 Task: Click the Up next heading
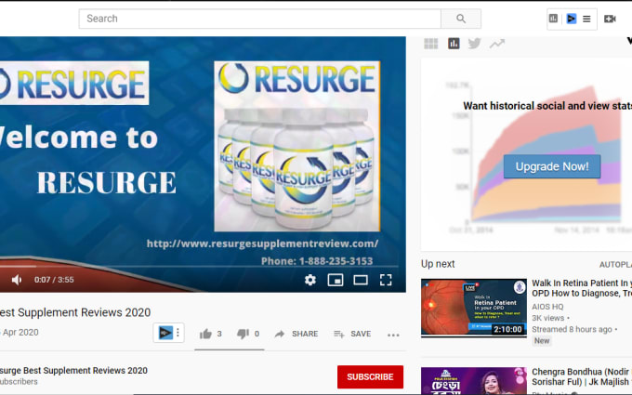point(438,264)
